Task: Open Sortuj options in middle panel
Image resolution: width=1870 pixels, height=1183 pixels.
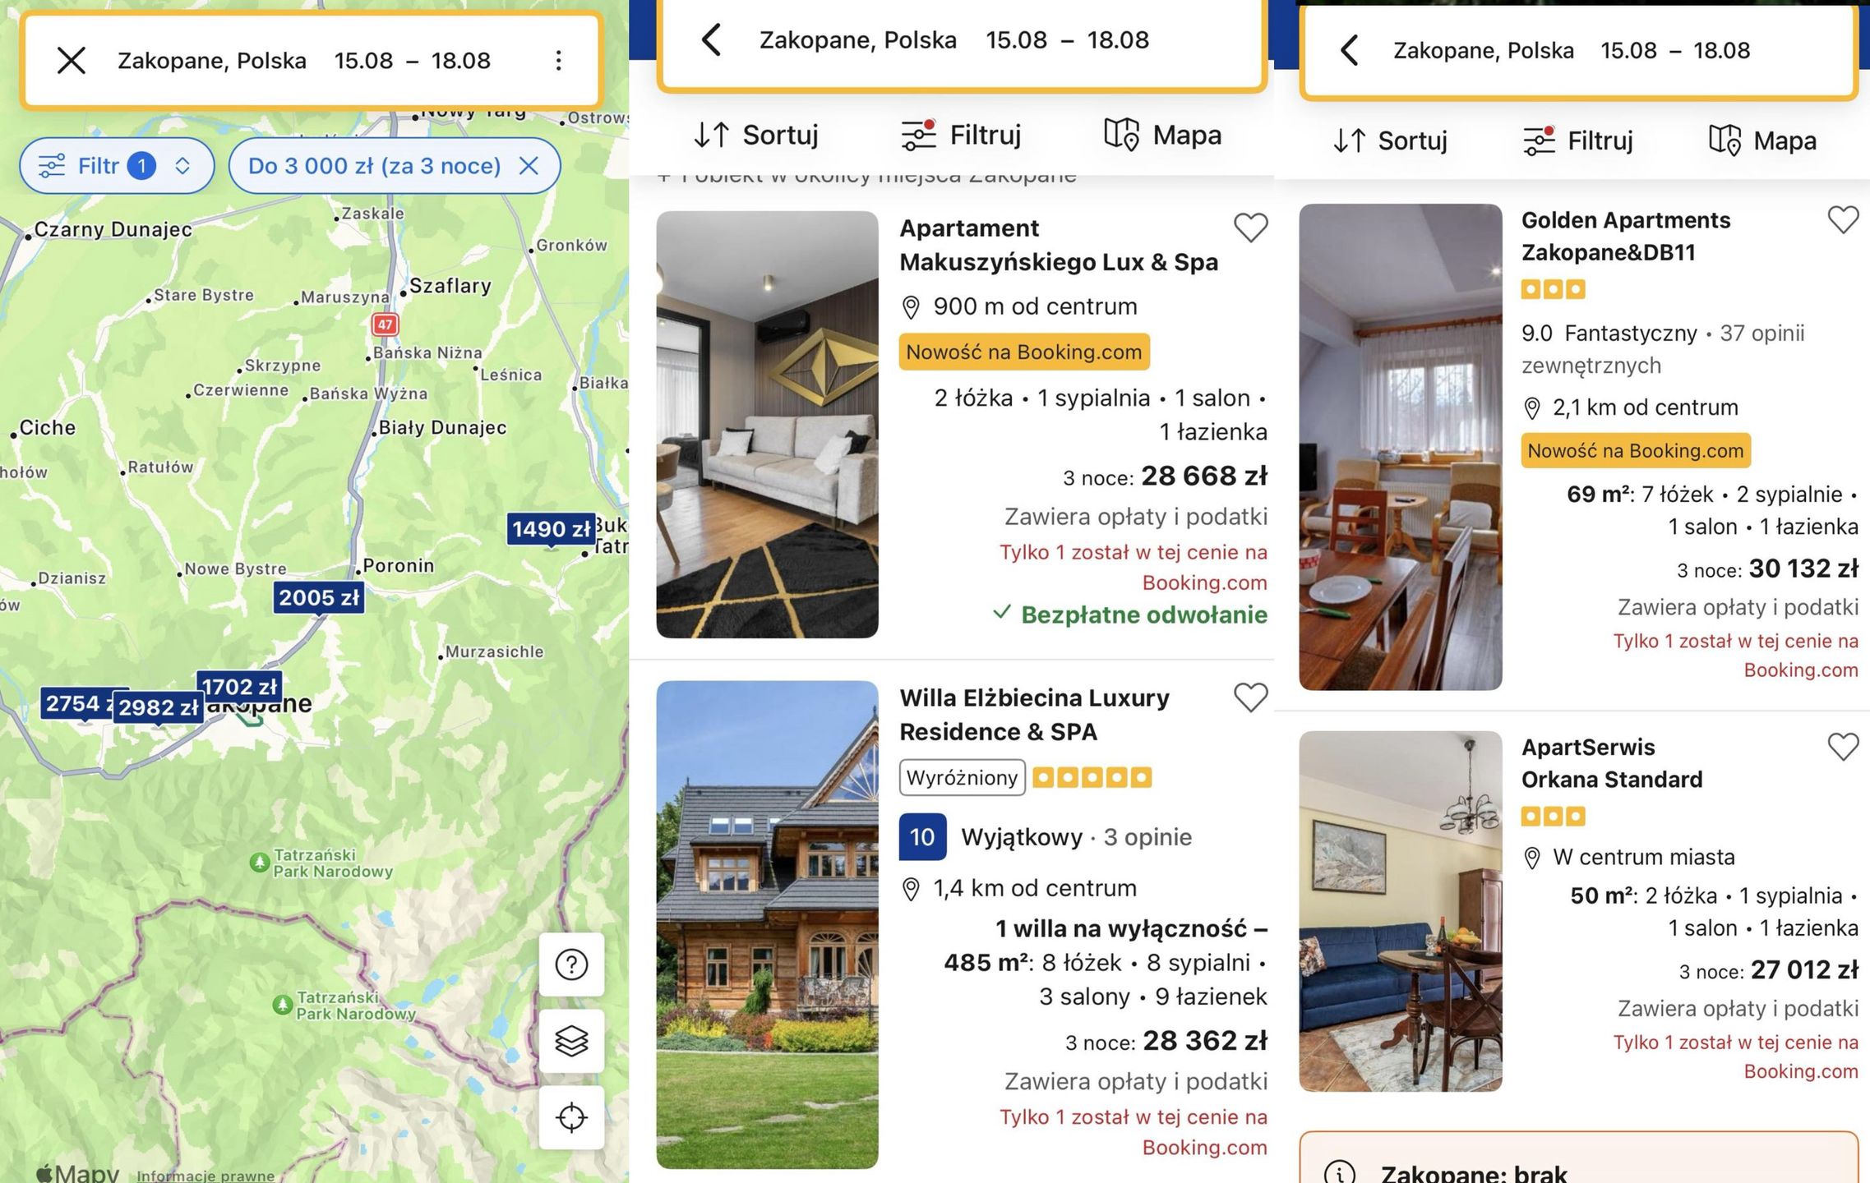Action: [x=755, y=135]
